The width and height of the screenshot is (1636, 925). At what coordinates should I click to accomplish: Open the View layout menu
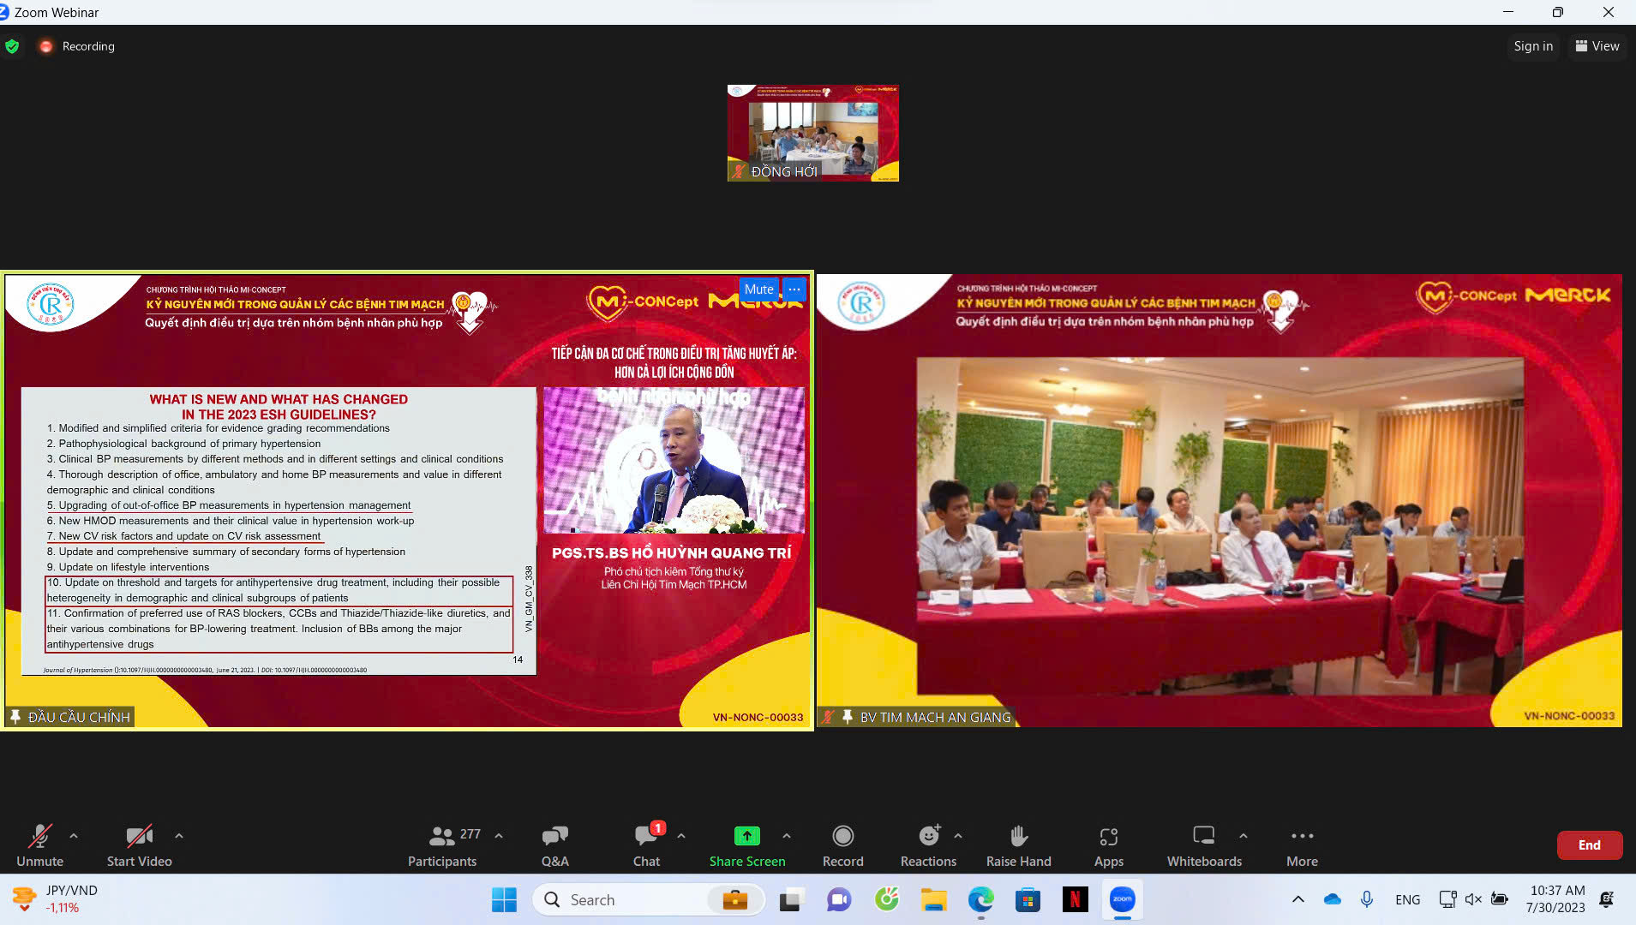click(1597, 46)
